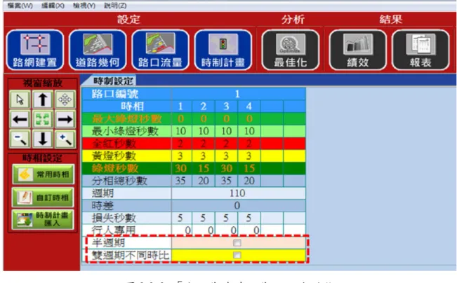Pan view up with up arrow
Screen dimensions: 457x283
[43, 99]
